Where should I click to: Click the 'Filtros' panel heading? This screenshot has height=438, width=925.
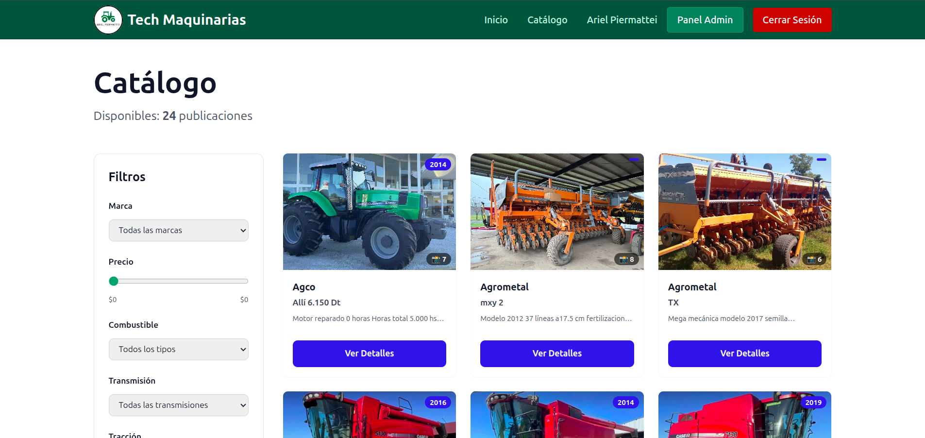[x=127, y=177]
